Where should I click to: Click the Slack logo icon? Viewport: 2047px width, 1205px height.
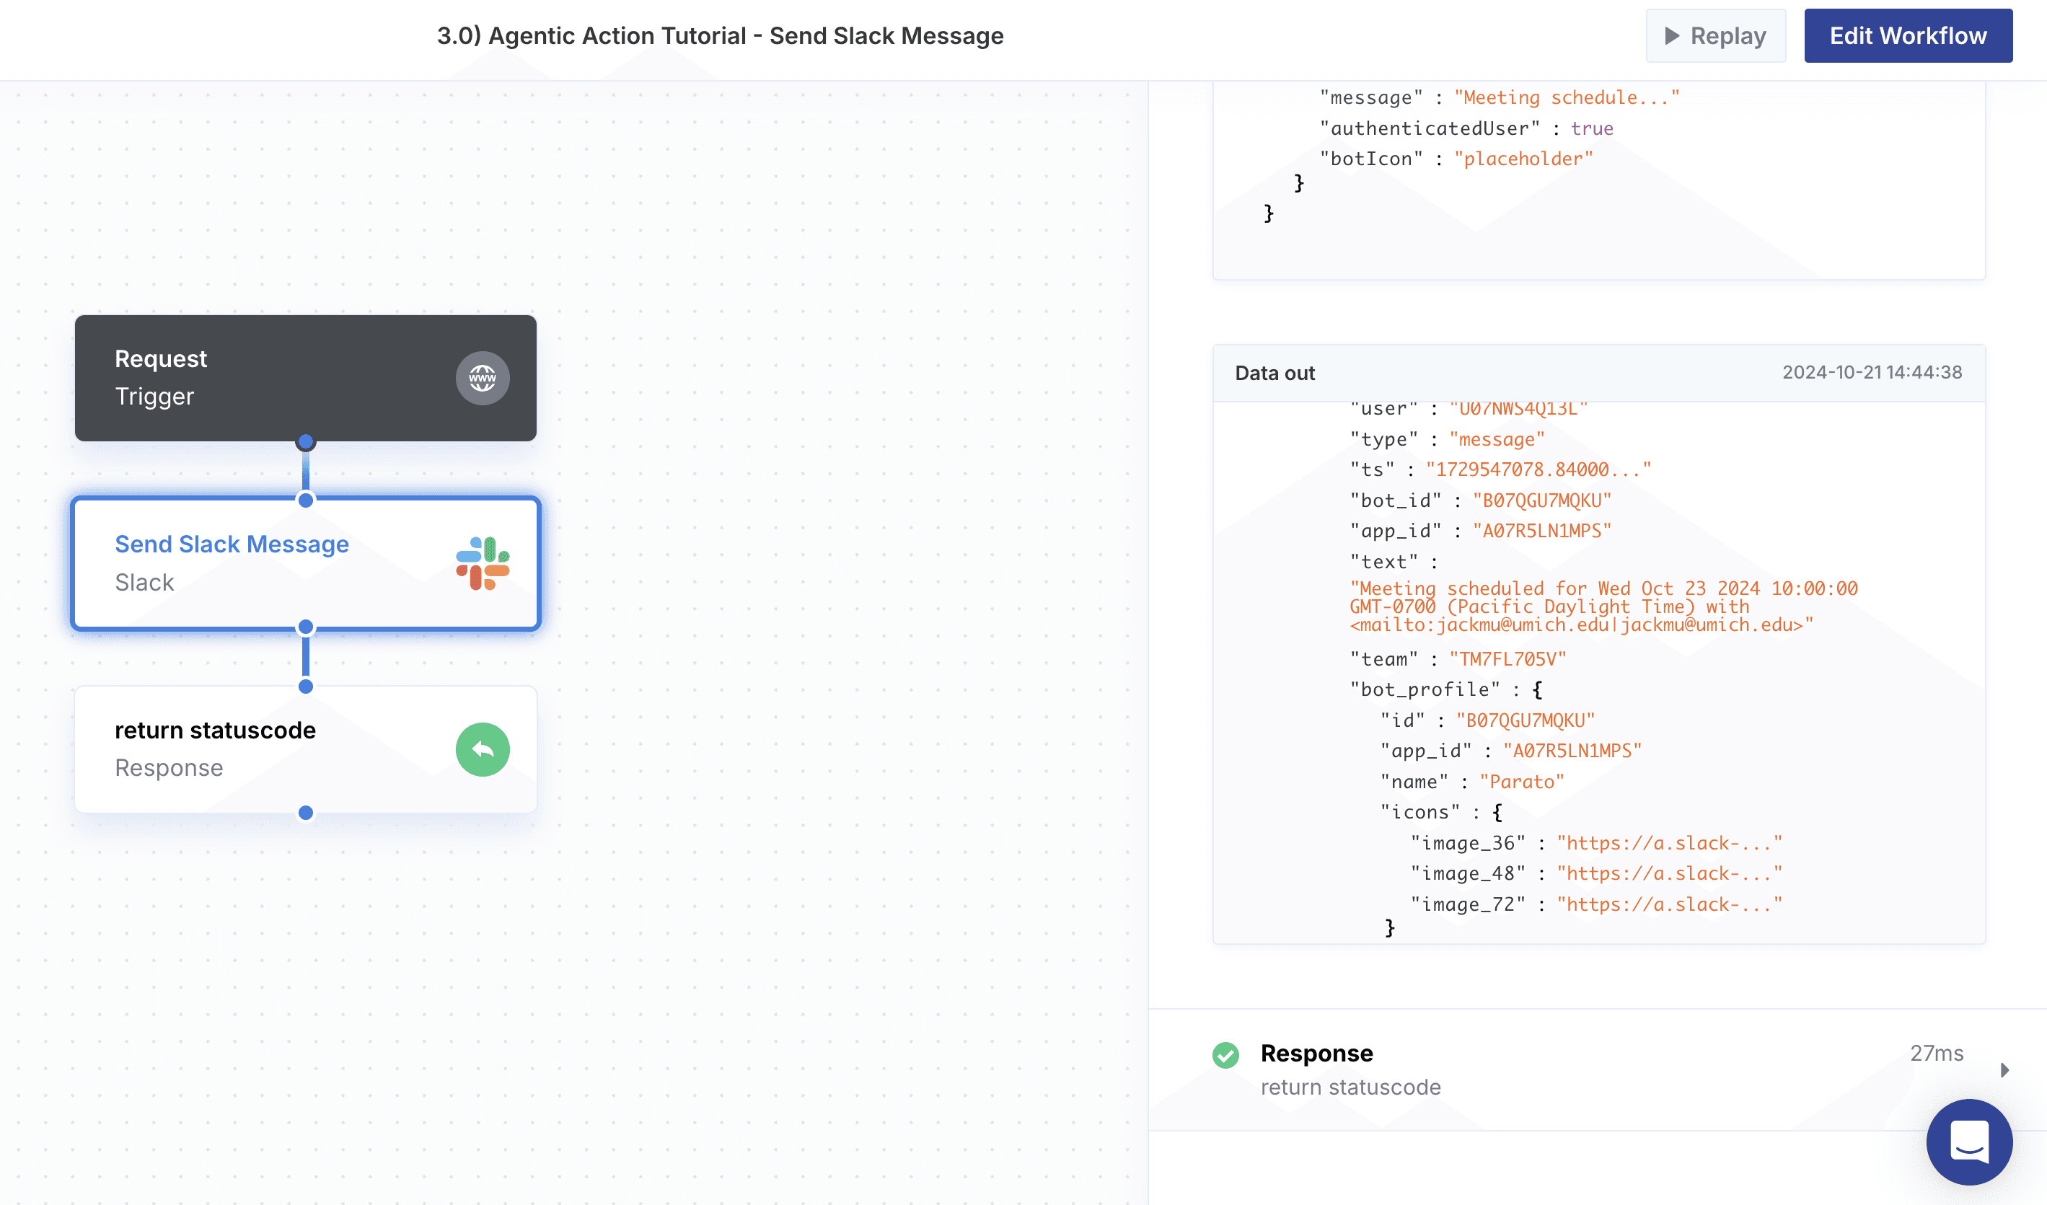pyautogui.click(x=483, y=562)
